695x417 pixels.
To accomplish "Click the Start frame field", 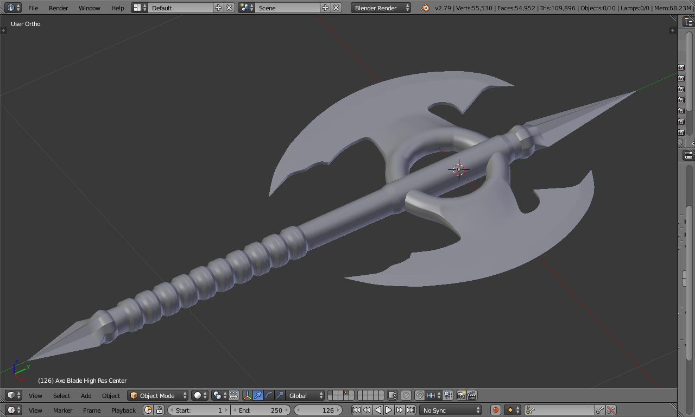I will [199, 410].
